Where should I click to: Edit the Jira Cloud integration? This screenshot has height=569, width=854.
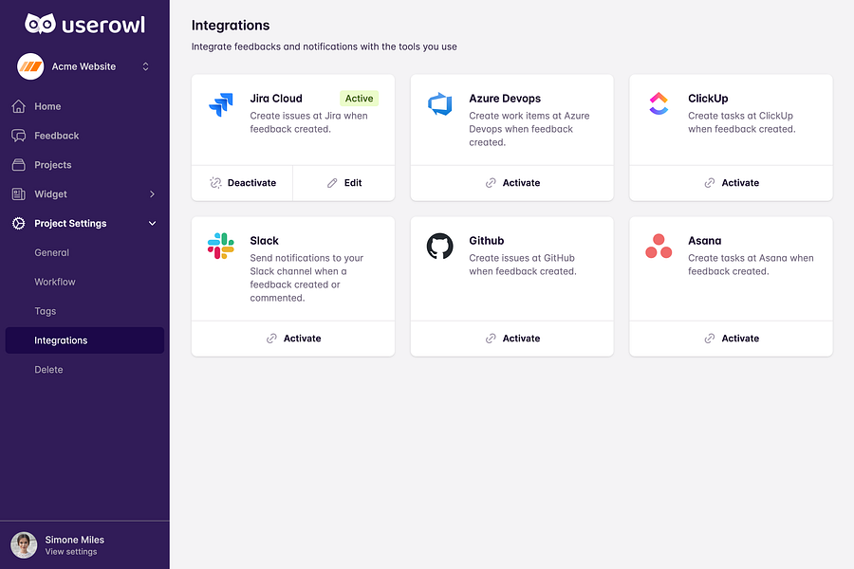pyautogui.click(x=344, y=183)
